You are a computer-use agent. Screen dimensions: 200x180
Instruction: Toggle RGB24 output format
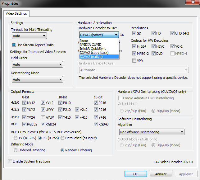(x=43, y=124)
